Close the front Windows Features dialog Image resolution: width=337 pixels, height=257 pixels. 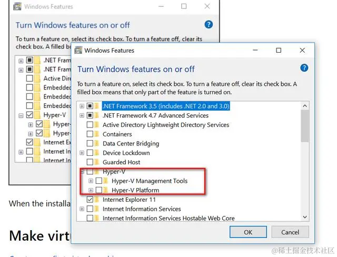coord(302,50)
